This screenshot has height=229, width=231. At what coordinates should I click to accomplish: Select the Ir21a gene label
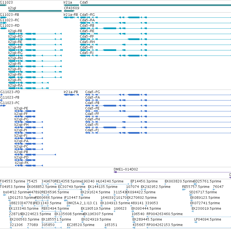point(68,2)
